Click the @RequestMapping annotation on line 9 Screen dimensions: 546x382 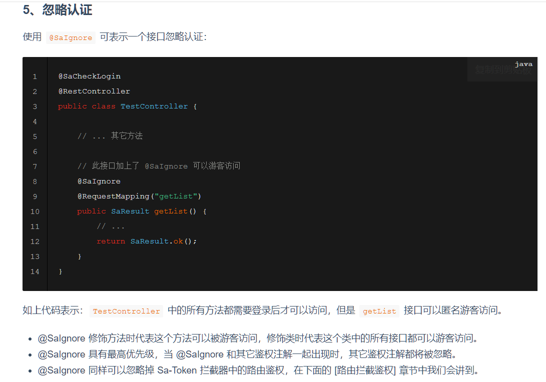pyautogui.click(x=113, y=196)
